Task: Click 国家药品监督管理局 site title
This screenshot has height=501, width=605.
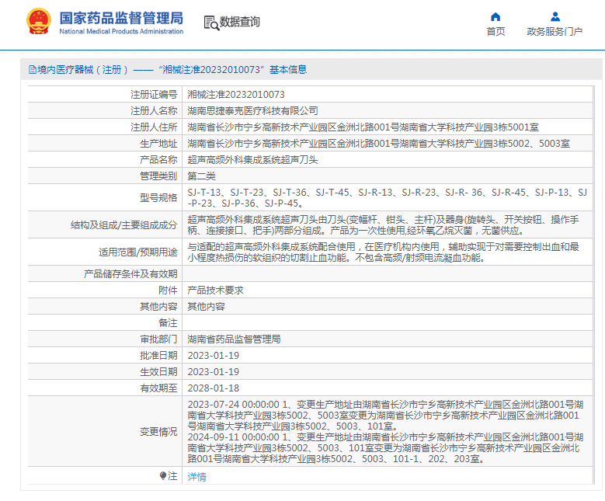Action: pyautogui.click(x=121, y=18)
